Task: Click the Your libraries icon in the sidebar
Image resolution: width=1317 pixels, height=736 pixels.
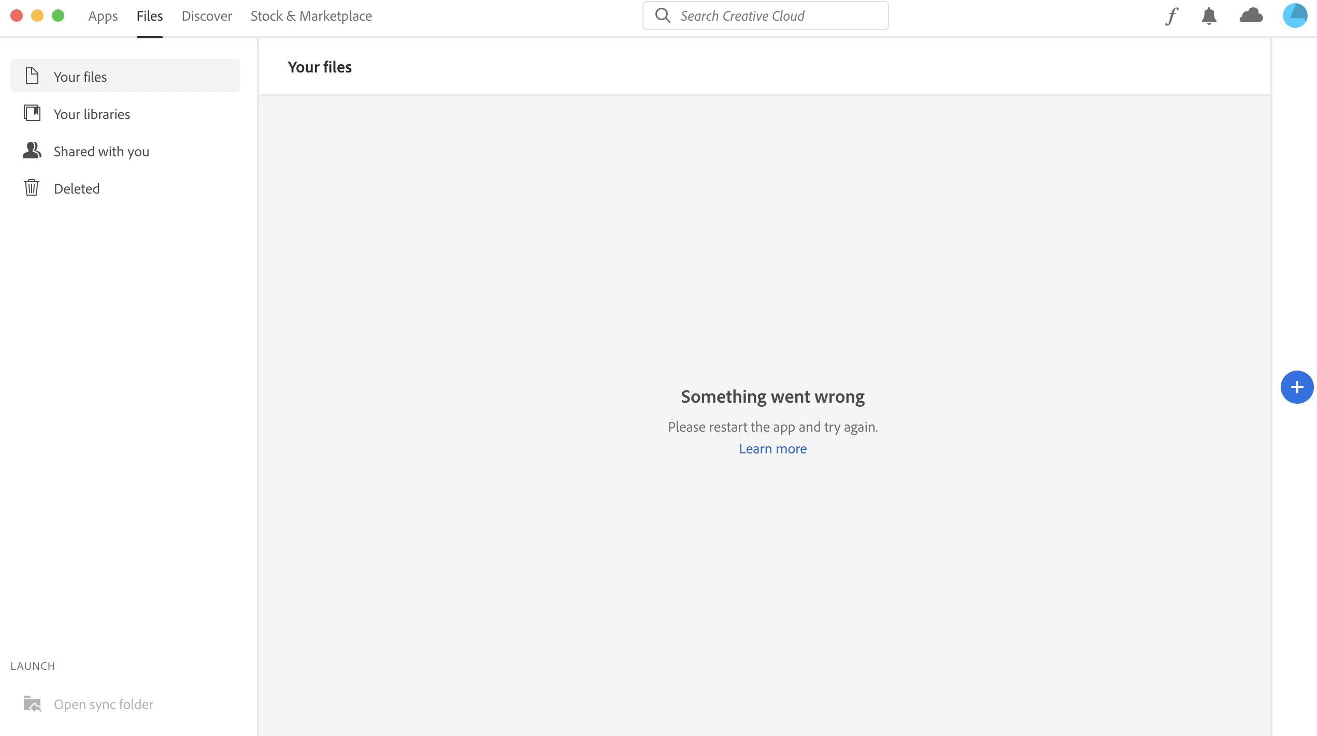Action: click(32, 113)
